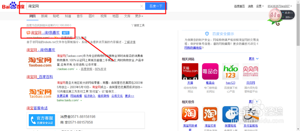Click the 官方客服 phone badge
The height and width of the screenshot is (131, 300).
click(42, 120)
